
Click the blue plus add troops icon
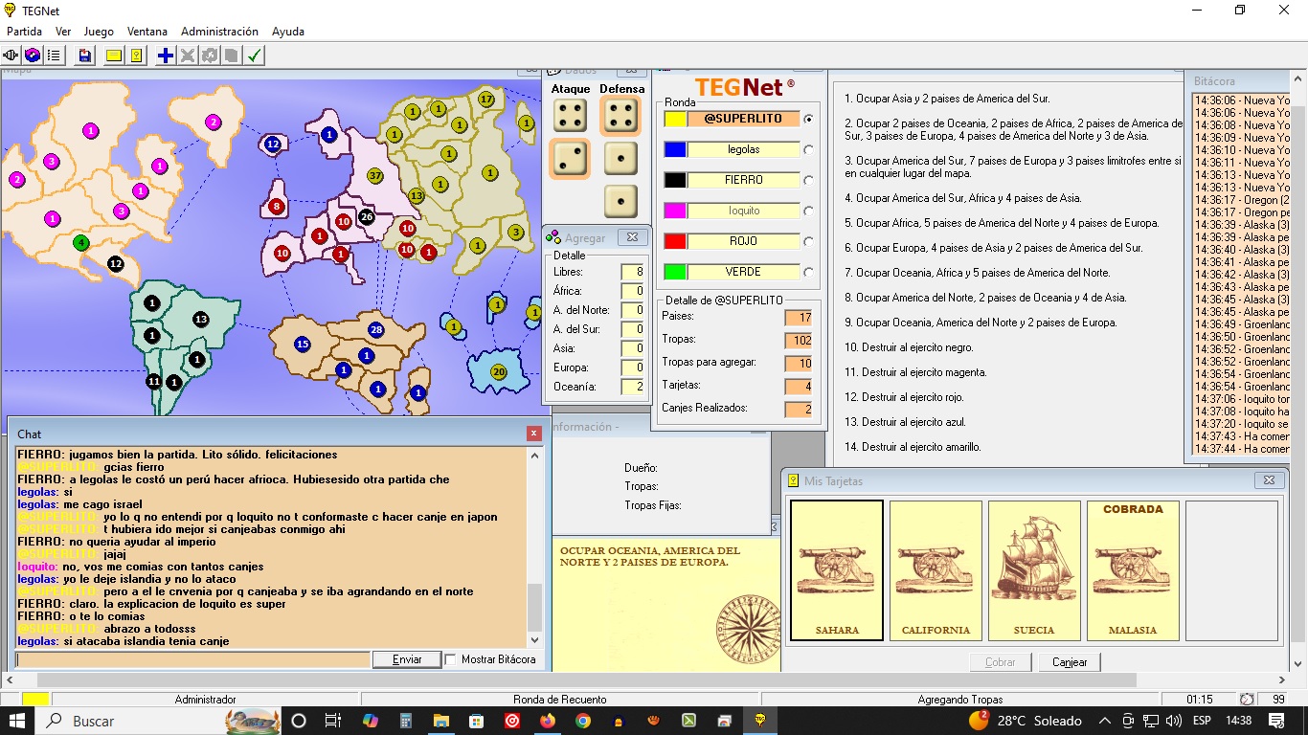pyautogui.click(x=166, y=56)
